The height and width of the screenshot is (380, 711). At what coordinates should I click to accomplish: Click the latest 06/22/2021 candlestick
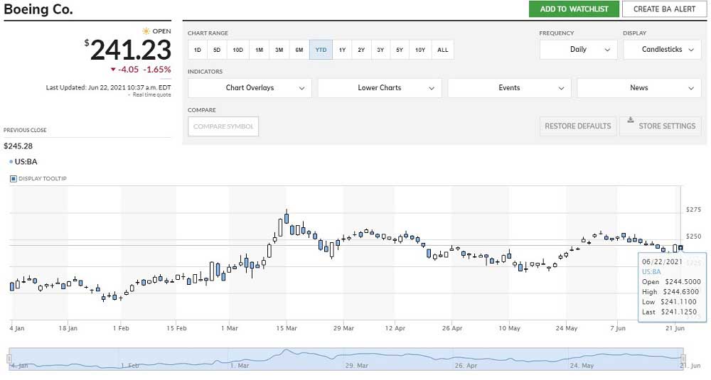click(x=680, y=248)
